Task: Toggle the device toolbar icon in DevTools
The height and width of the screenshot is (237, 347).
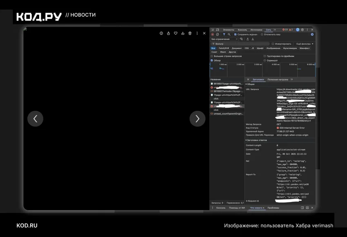Action: pyautogui.click(x=218, y=30)
